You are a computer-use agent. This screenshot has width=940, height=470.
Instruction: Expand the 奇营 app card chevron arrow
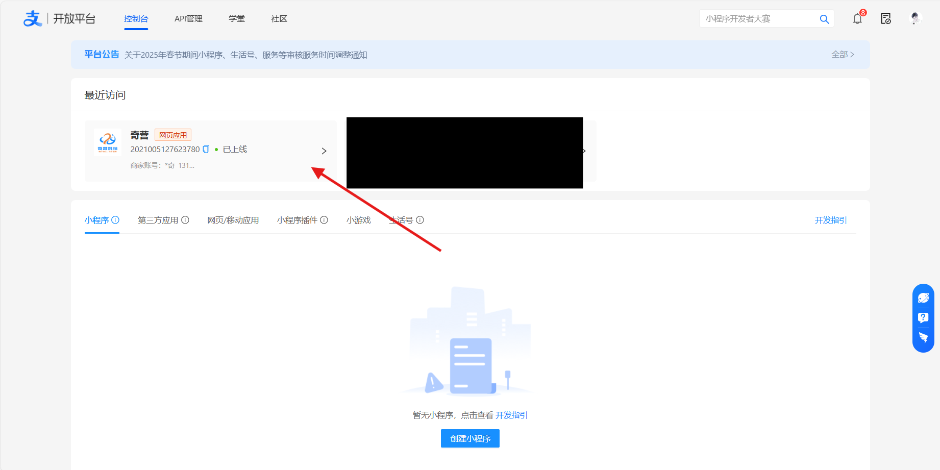pos(324,151)
